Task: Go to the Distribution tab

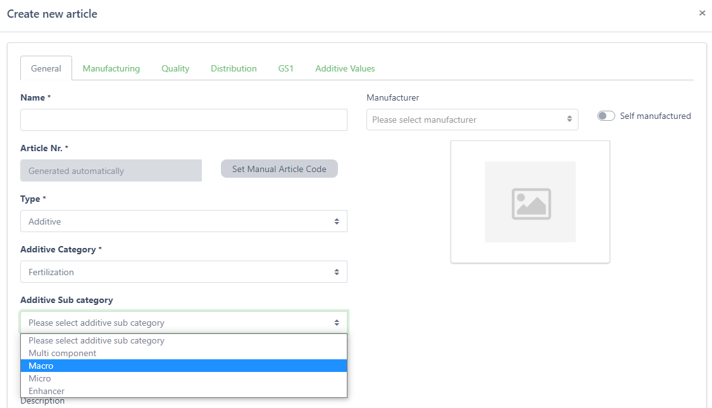Action: coord(234,68)
